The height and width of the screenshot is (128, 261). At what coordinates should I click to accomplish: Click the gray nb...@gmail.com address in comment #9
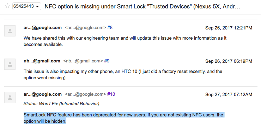(x=83, y=61)
